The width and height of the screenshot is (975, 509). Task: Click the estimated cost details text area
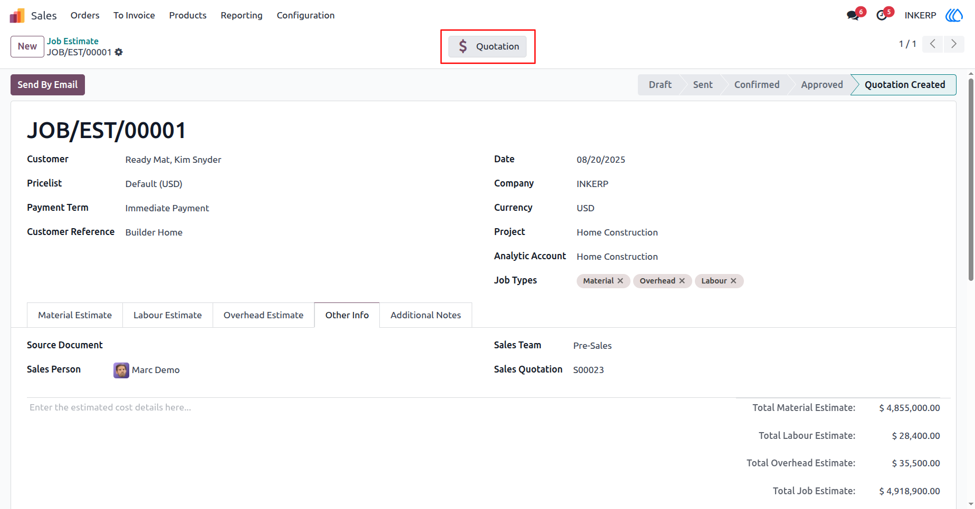[110, 407]
